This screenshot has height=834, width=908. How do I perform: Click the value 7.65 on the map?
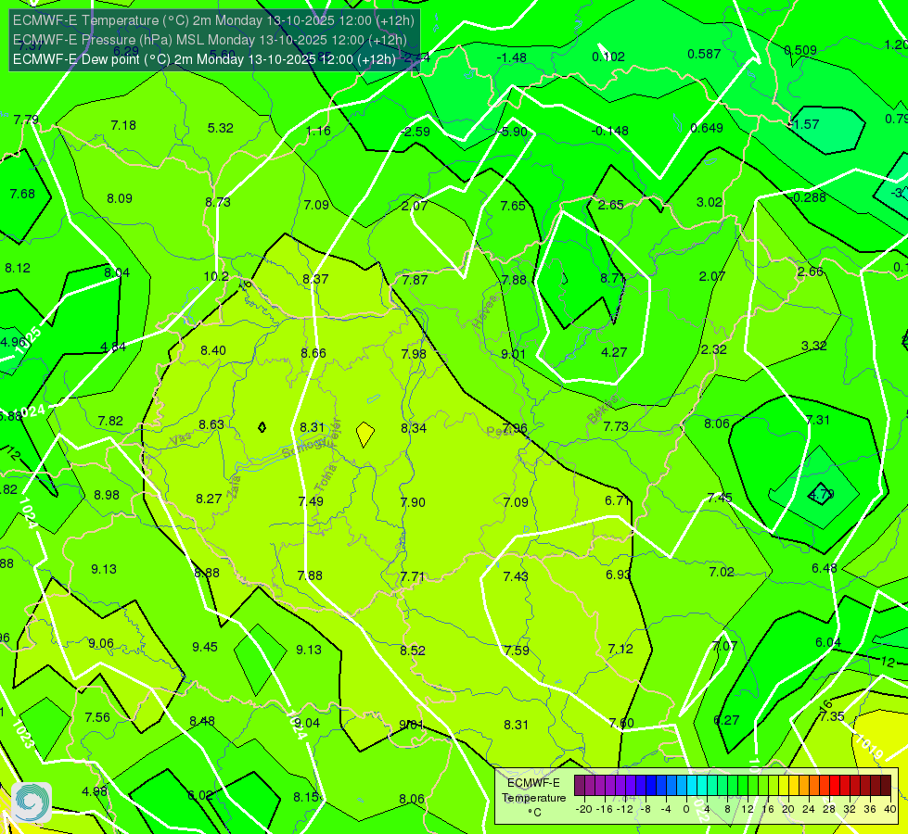(x=513, y=206)
